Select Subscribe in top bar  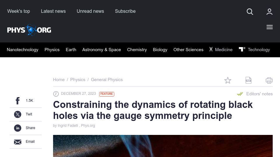coord(125,11)
